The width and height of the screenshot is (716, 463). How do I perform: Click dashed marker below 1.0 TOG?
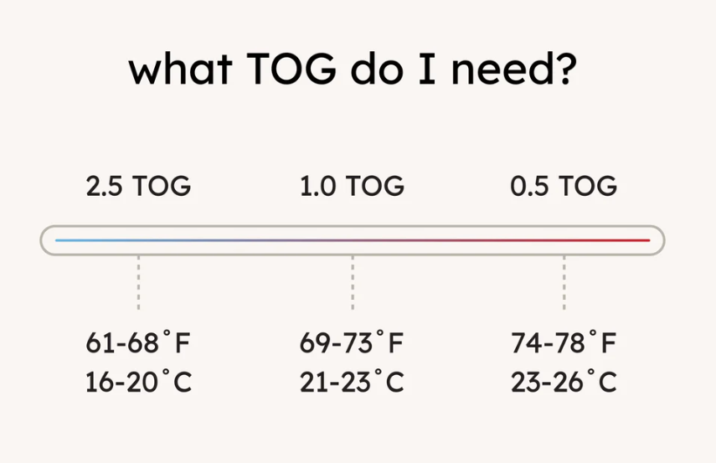353,283
